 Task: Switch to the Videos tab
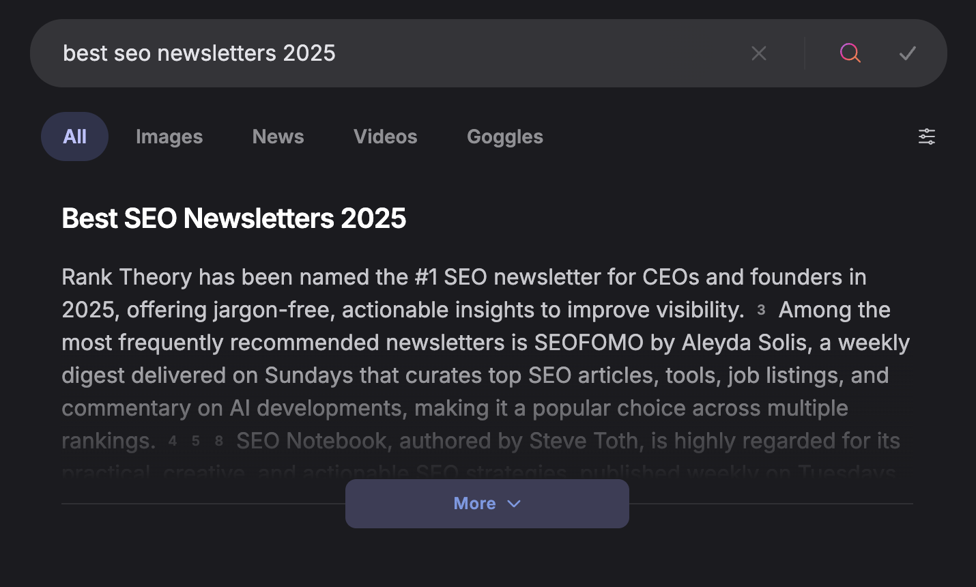pos(385,137)
